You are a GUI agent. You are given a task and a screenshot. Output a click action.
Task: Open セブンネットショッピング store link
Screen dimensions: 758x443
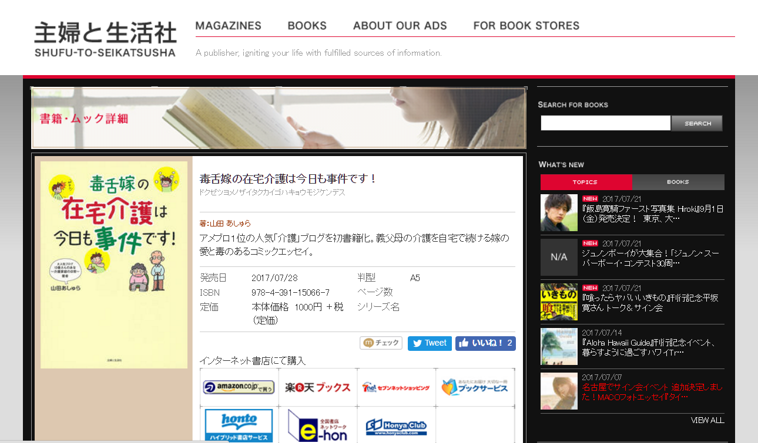pos(396,387)
